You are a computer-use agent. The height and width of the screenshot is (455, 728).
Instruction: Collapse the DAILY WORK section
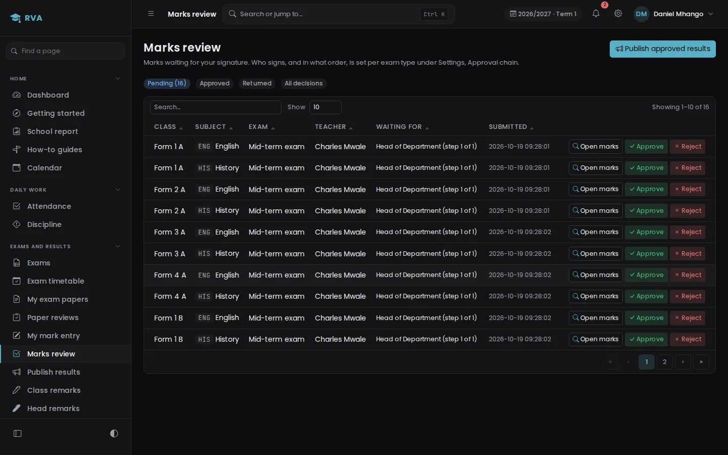[x=118, y=190]
